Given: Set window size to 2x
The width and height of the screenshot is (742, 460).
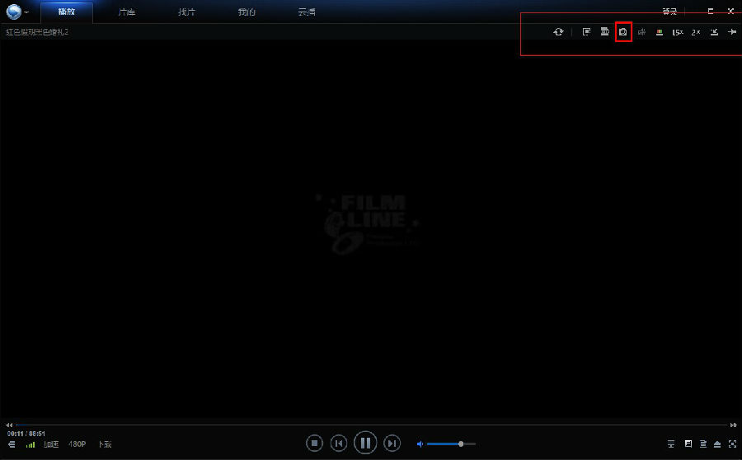Looking at the screenshot, I should click(696, 32).
